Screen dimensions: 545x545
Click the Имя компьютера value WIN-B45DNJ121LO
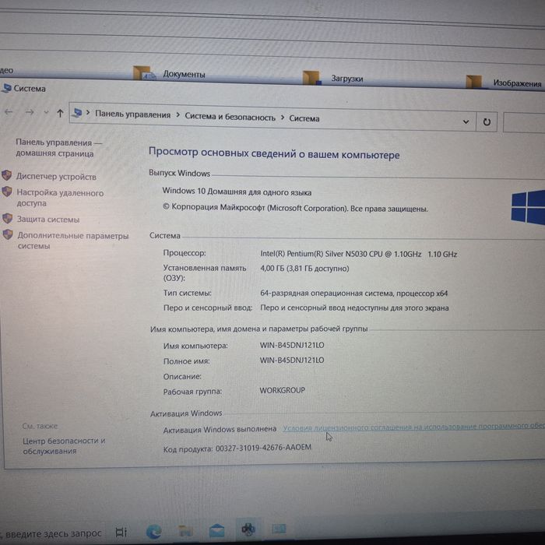tap(292, 345)
